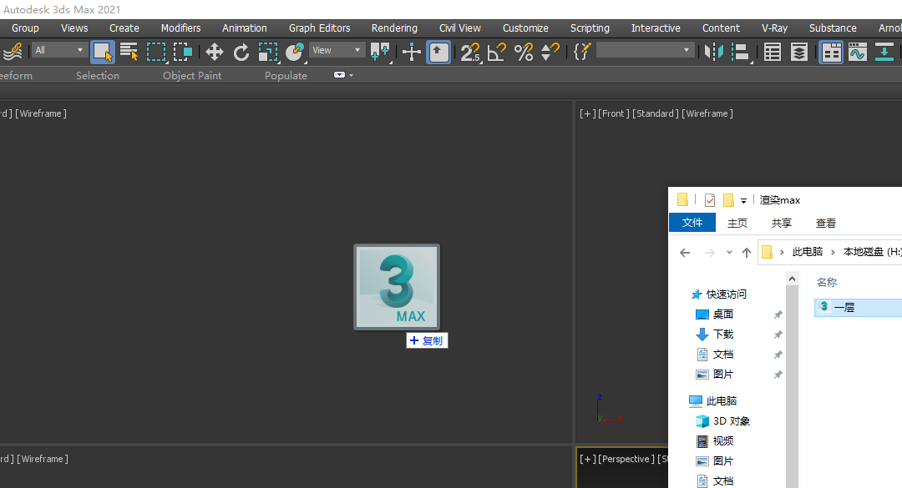This screenshot has height=488, width=902.
Task: Click the pin icon next to 桌面
Action: click(x=778, y=314)
